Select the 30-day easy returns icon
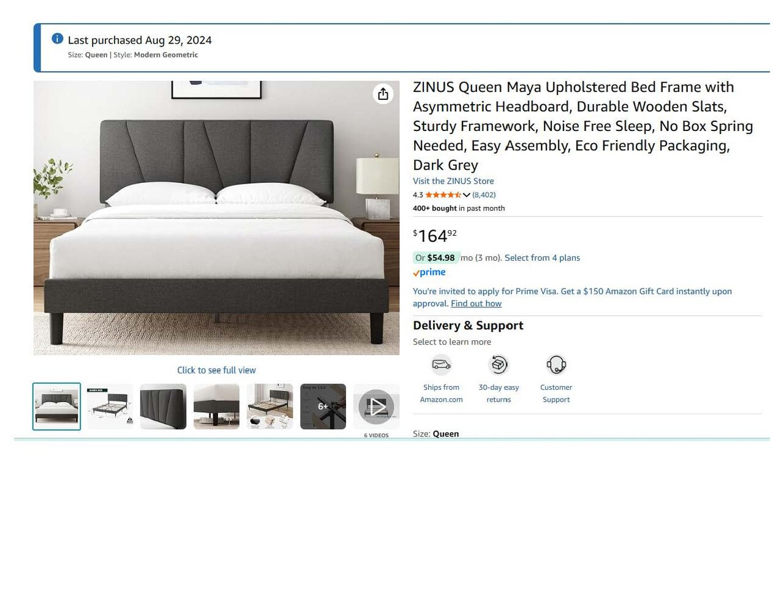Screen dimensions: 784x606 tap(499, 365)
